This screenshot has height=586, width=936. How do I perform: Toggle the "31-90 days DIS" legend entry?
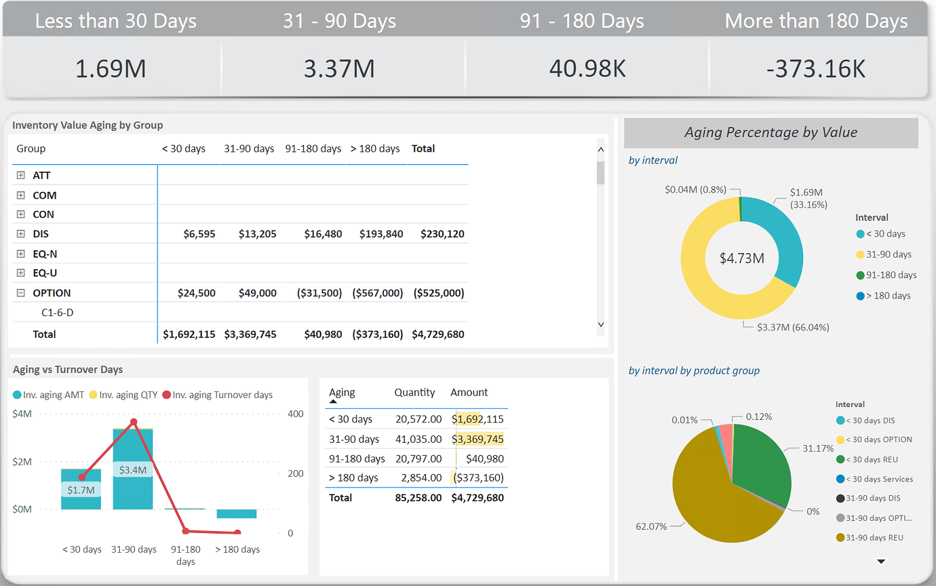(839, 499)
